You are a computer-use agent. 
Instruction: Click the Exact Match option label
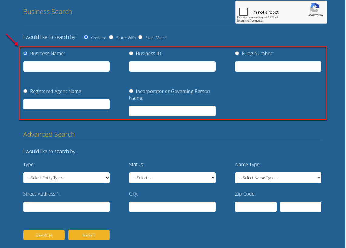(x=156, y=38)
